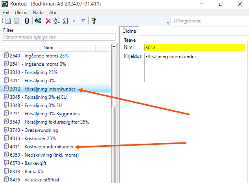Click the trash can delete icon
The width and height of the screenshot is (249, 183).
pyautogui.click(x=27, y=21)
